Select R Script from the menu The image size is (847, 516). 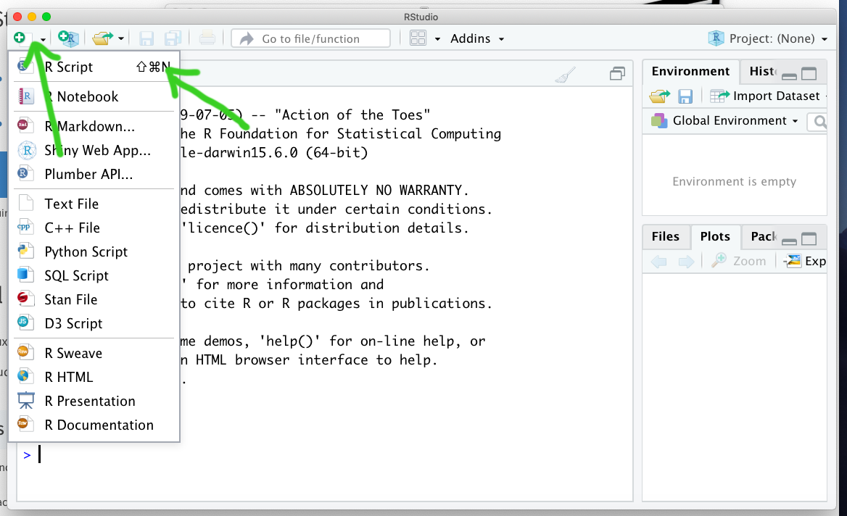pyautogui.click(x=69, y=67)
